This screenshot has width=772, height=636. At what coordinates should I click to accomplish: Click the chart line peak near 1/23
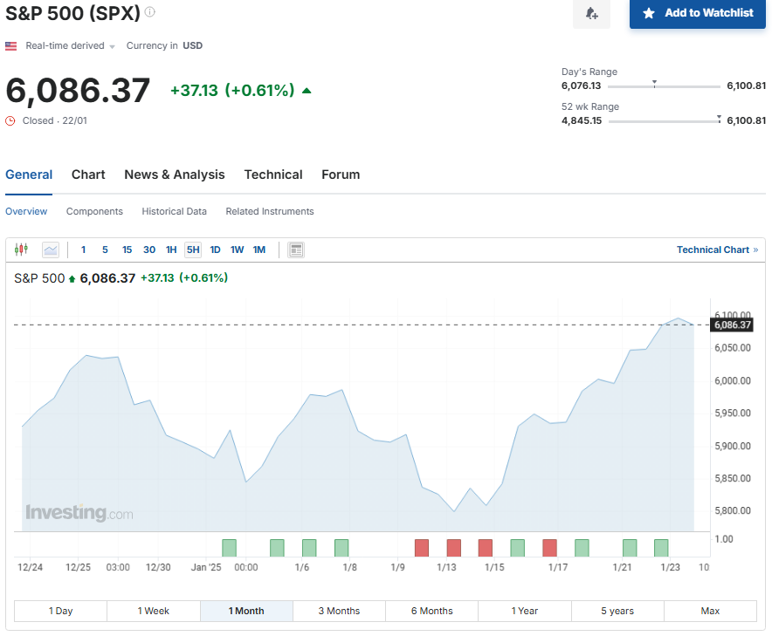pyautogui.click(x=678, y=318)
